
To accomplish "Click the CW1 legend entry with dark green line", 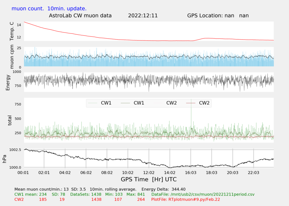I will coord(132,103).
